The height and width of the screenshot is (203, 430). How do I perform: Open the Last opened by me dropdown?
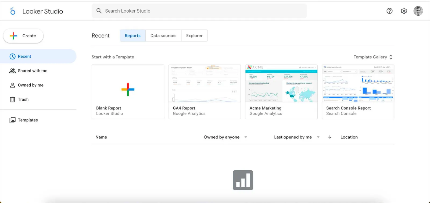(297, 137)
